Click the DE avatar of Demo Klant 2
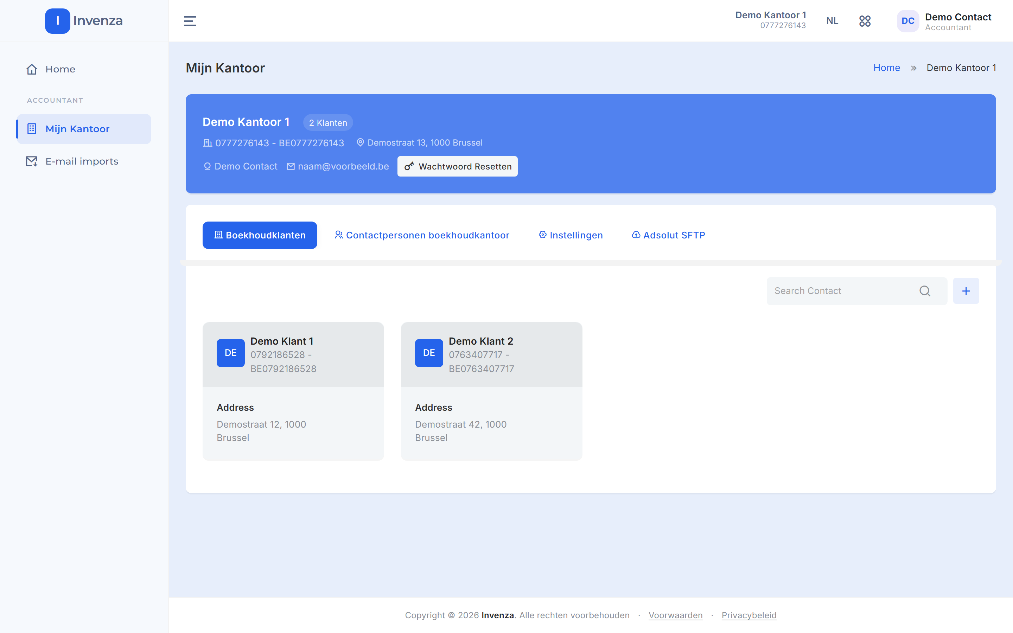The height and width of the screenshot is (633, 1013). 429,353
